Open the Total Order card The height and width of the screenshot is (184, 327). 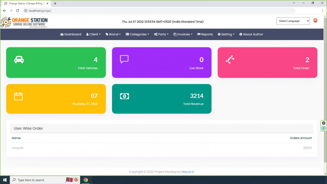coord(267,62)
